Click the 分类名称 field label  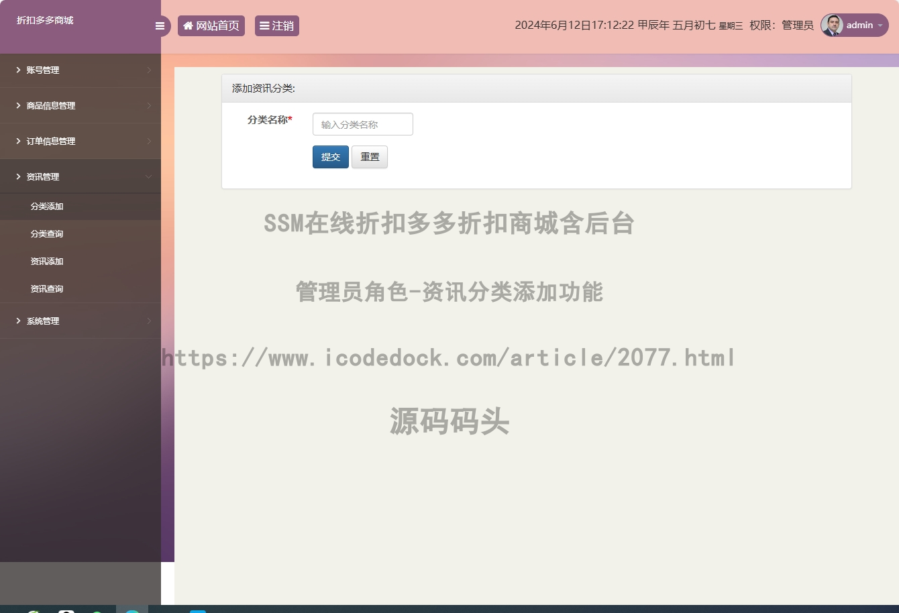270,120
